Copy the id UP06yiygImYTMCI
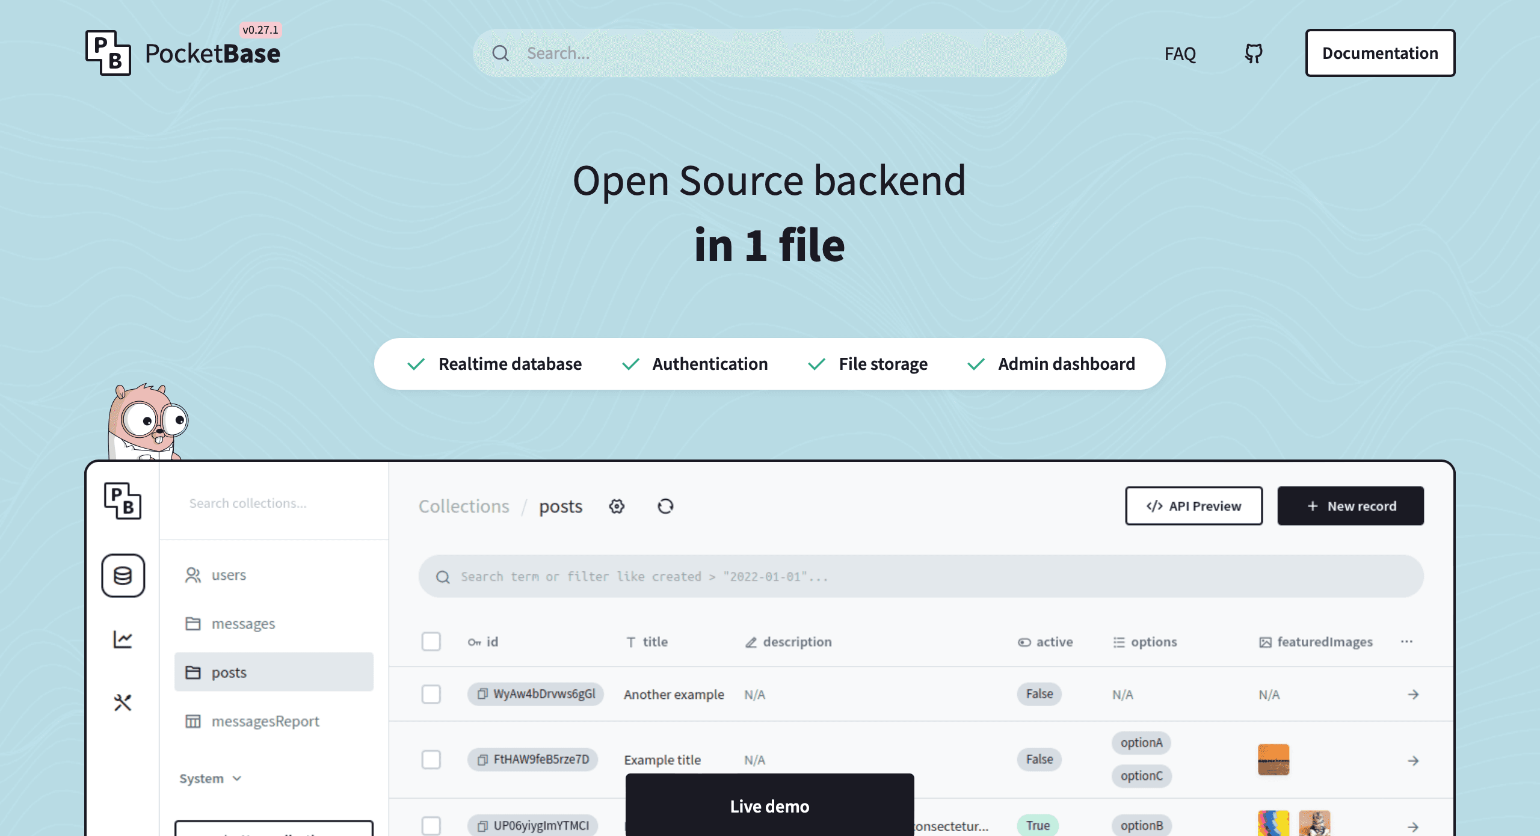Image resolution: width=1540 pixels, height=836 pixels. [x=482, y=826]
